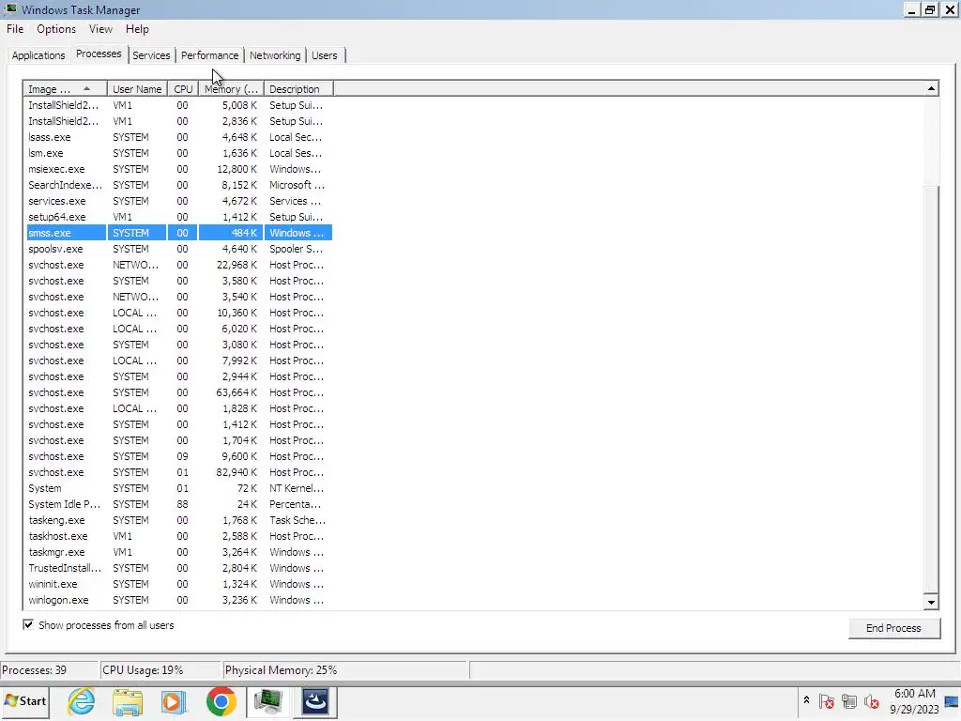Open Google Chrome from the taskbar
Viewport: 961px width, 721px height.
point(221,701)
